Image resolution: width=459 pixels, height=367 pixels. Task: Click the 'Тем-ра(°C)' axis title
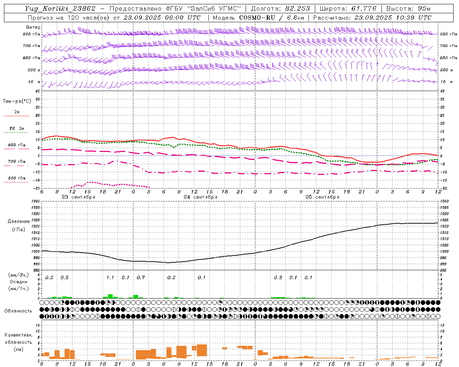(17, 101)
